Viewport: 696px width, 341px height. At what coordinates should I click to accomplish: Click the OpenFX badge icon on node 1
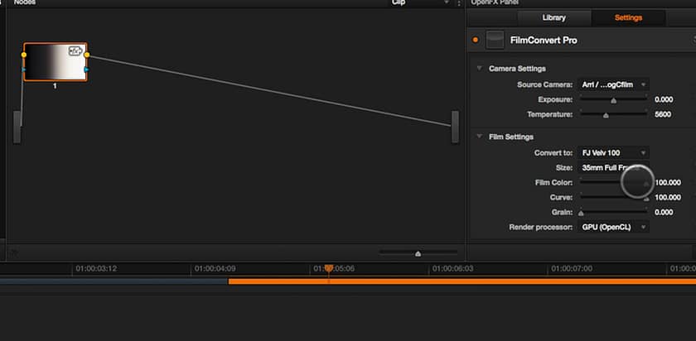(75, 51)
